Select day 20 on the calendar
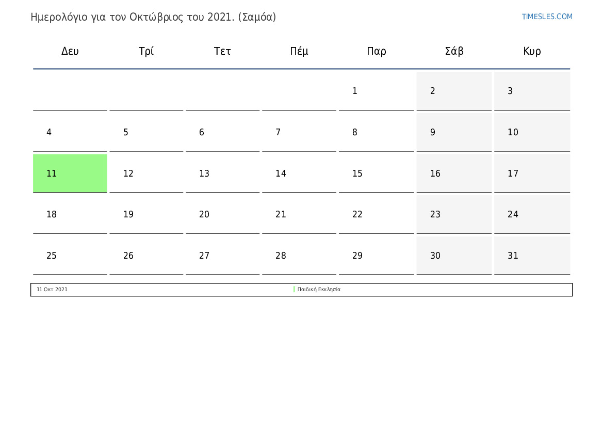This screenshot has width=603, height=427. click(222, 214)
